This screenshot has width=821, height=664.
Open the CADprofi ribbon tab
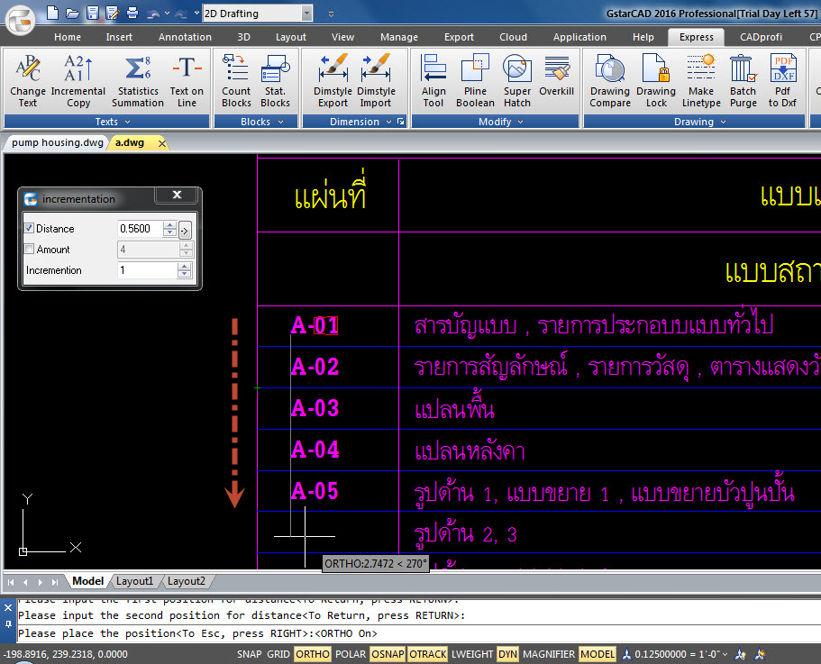(761, 37)
